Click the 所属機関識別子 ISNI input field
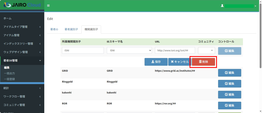Screen dimensions: 262x113 click(x=83, y=50)
